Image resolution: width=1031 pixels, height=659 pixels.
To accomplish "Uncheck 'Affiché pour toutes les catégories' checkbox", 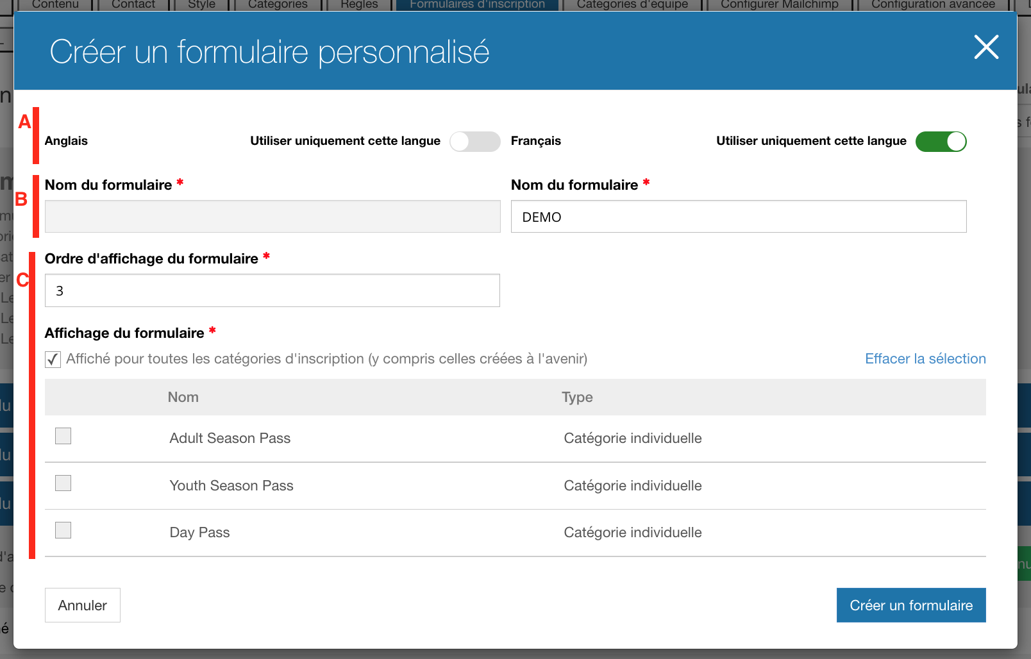I will pos(53,360).
